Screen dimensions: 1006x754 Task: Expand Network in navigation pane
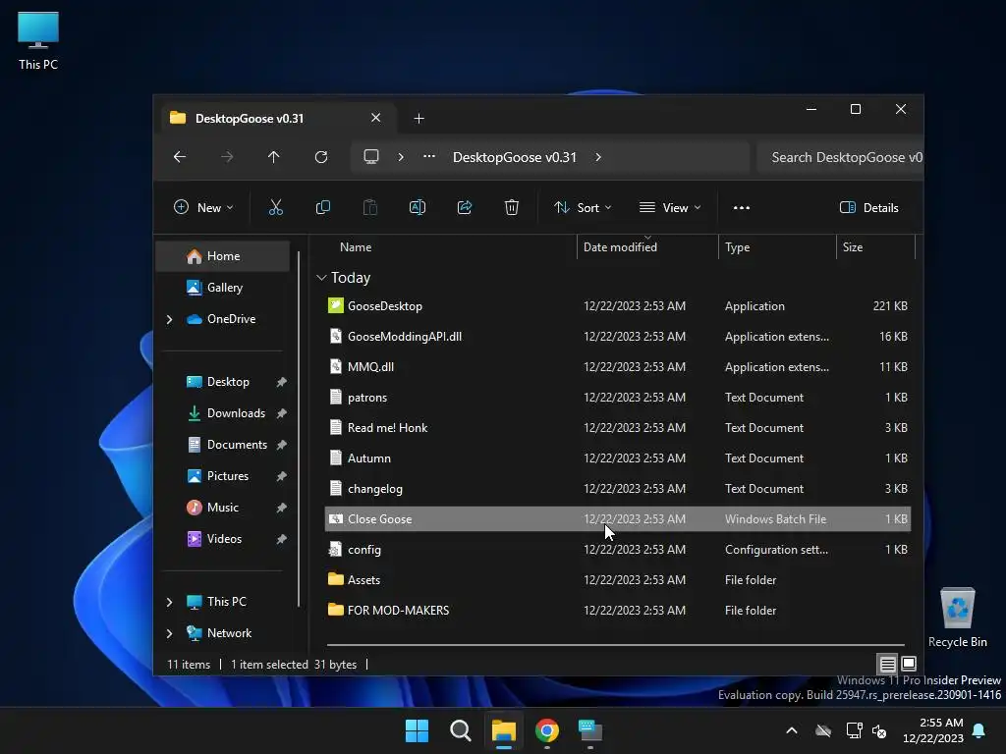click(x=169, y=633)
